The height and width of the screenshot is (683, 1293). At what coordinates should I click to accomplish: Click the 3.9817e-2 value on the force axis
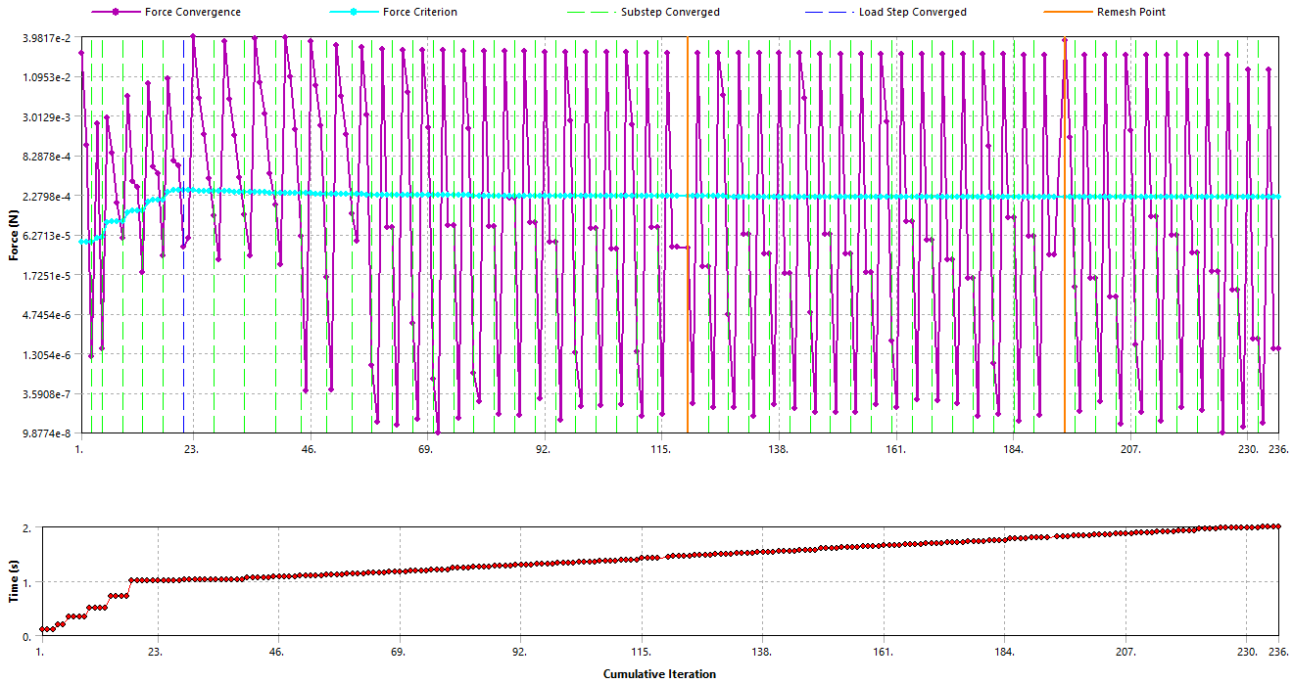click(x=43, y=37)
